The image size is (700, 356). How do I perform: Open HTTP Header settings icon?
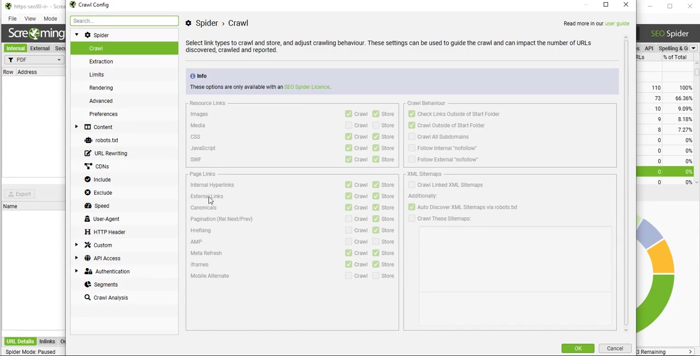[x=87, y=232]
